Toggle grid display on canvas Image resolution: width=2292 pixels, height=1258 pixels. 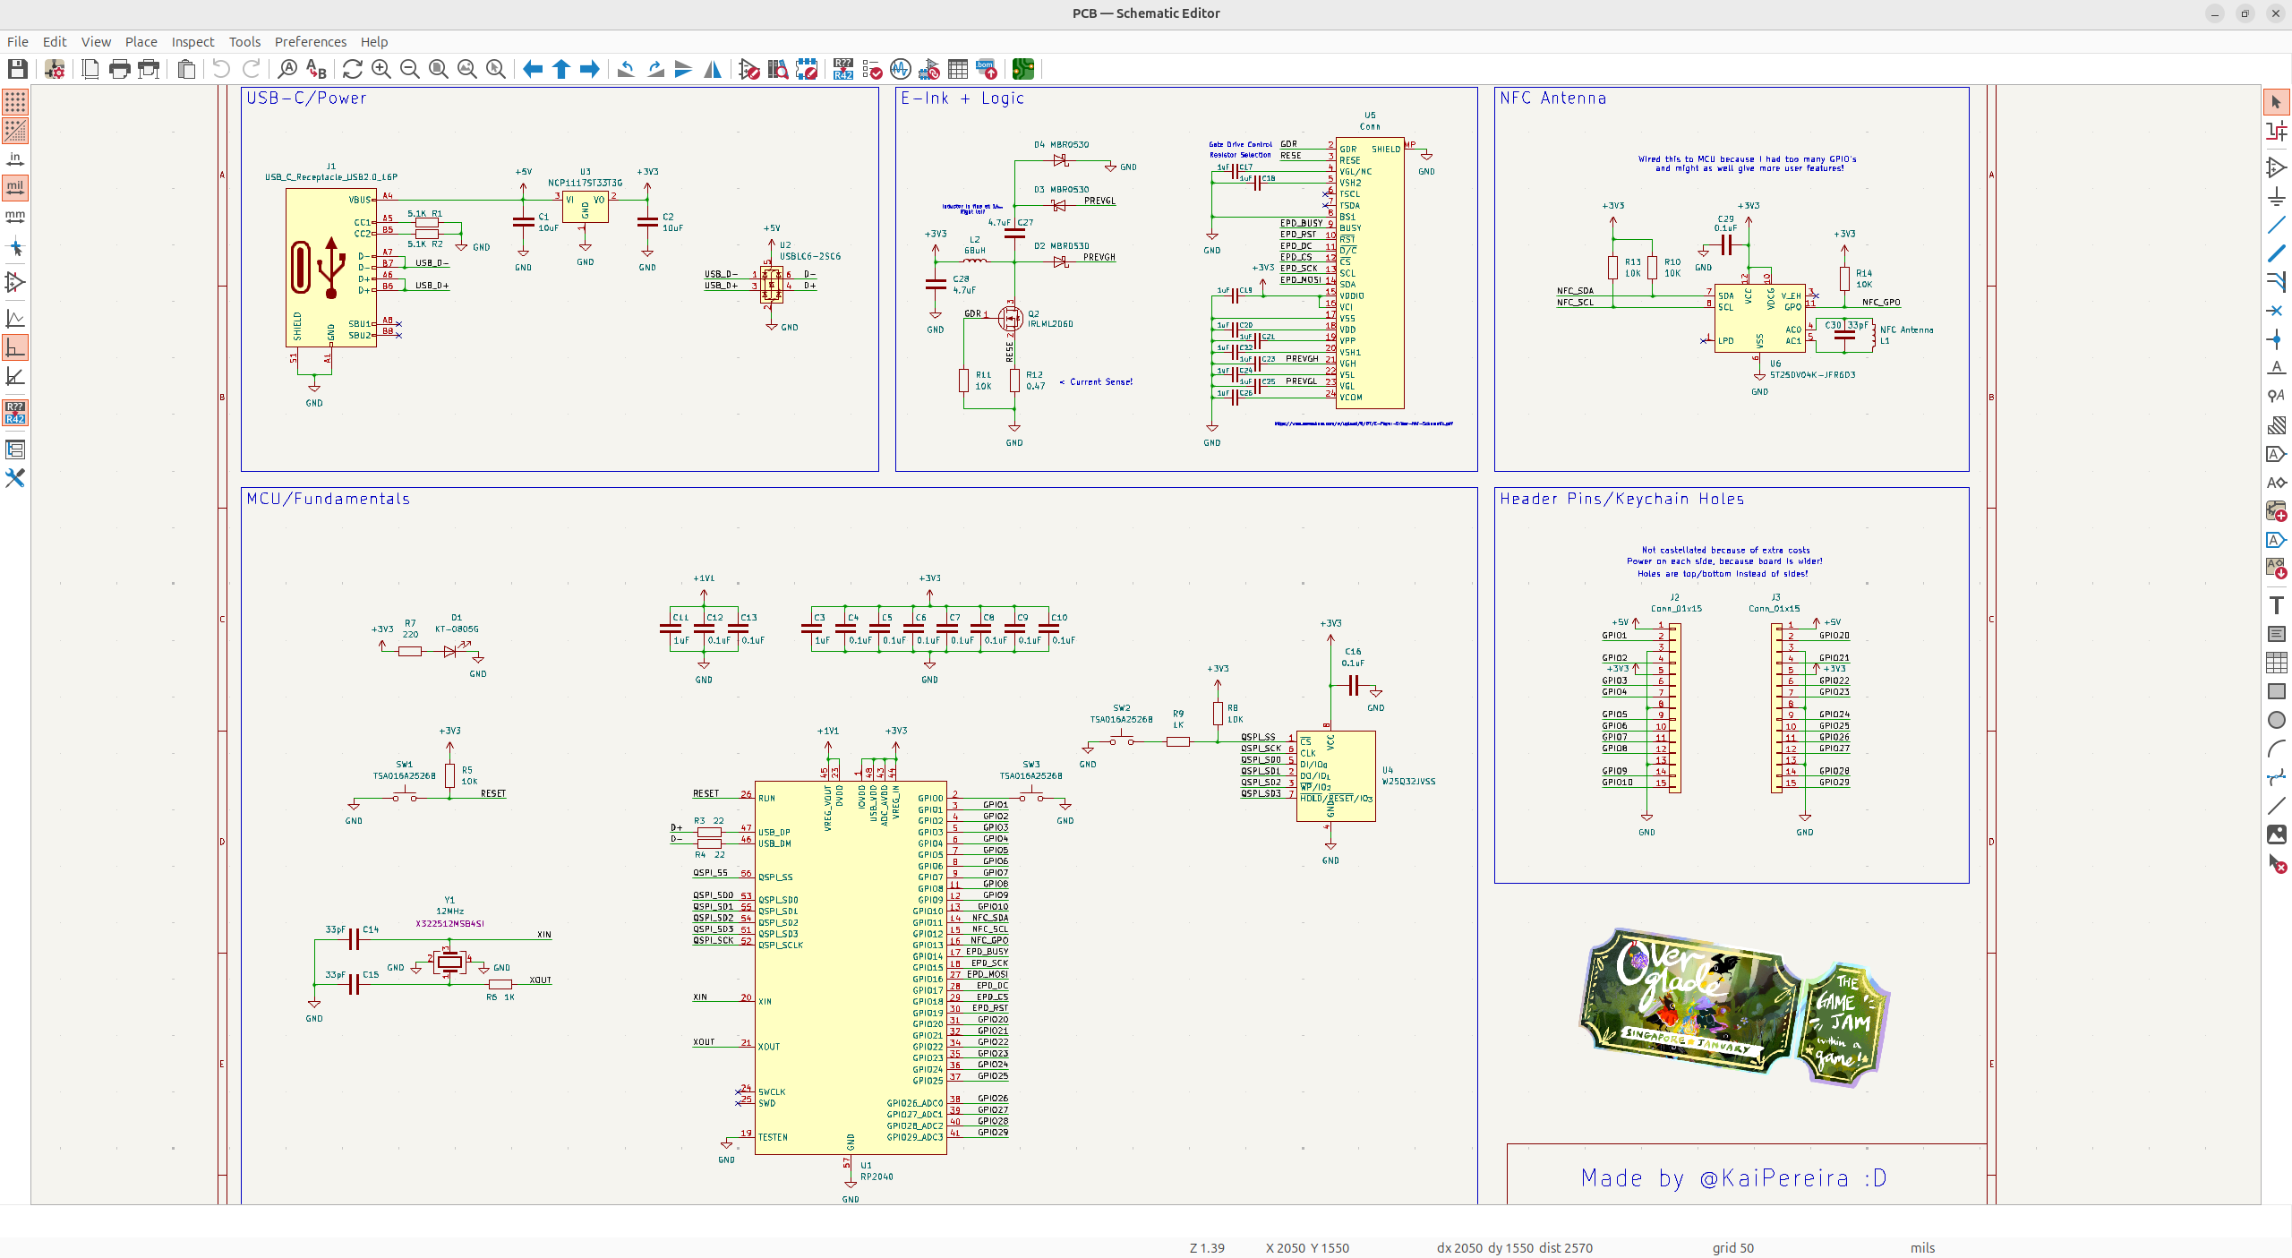pyautogui.click(x=15, y=102)
